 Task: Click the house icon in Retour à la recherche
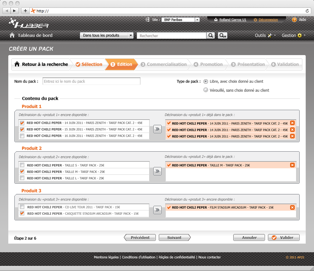17,64
